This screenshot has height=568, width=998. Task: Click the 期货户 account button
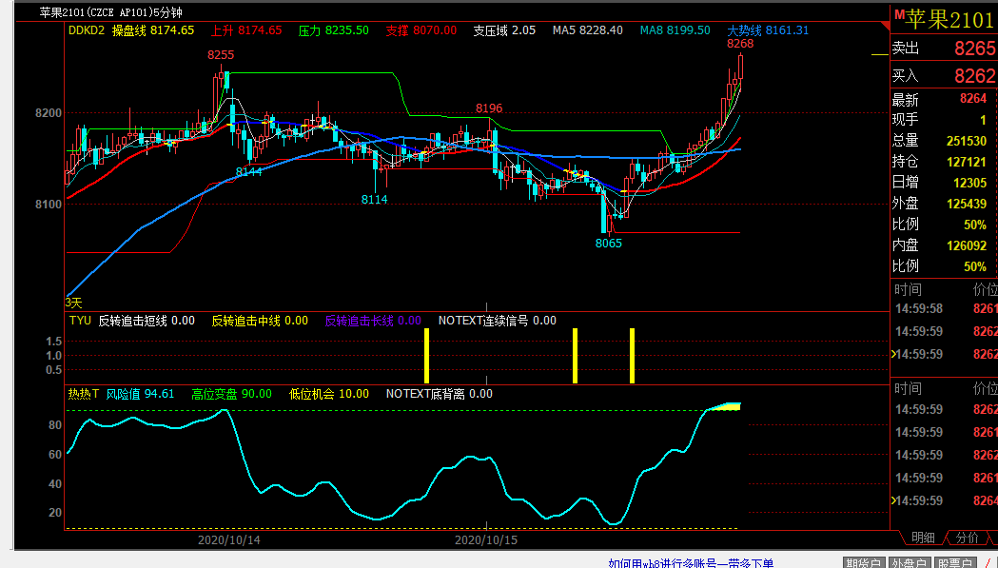863,562
